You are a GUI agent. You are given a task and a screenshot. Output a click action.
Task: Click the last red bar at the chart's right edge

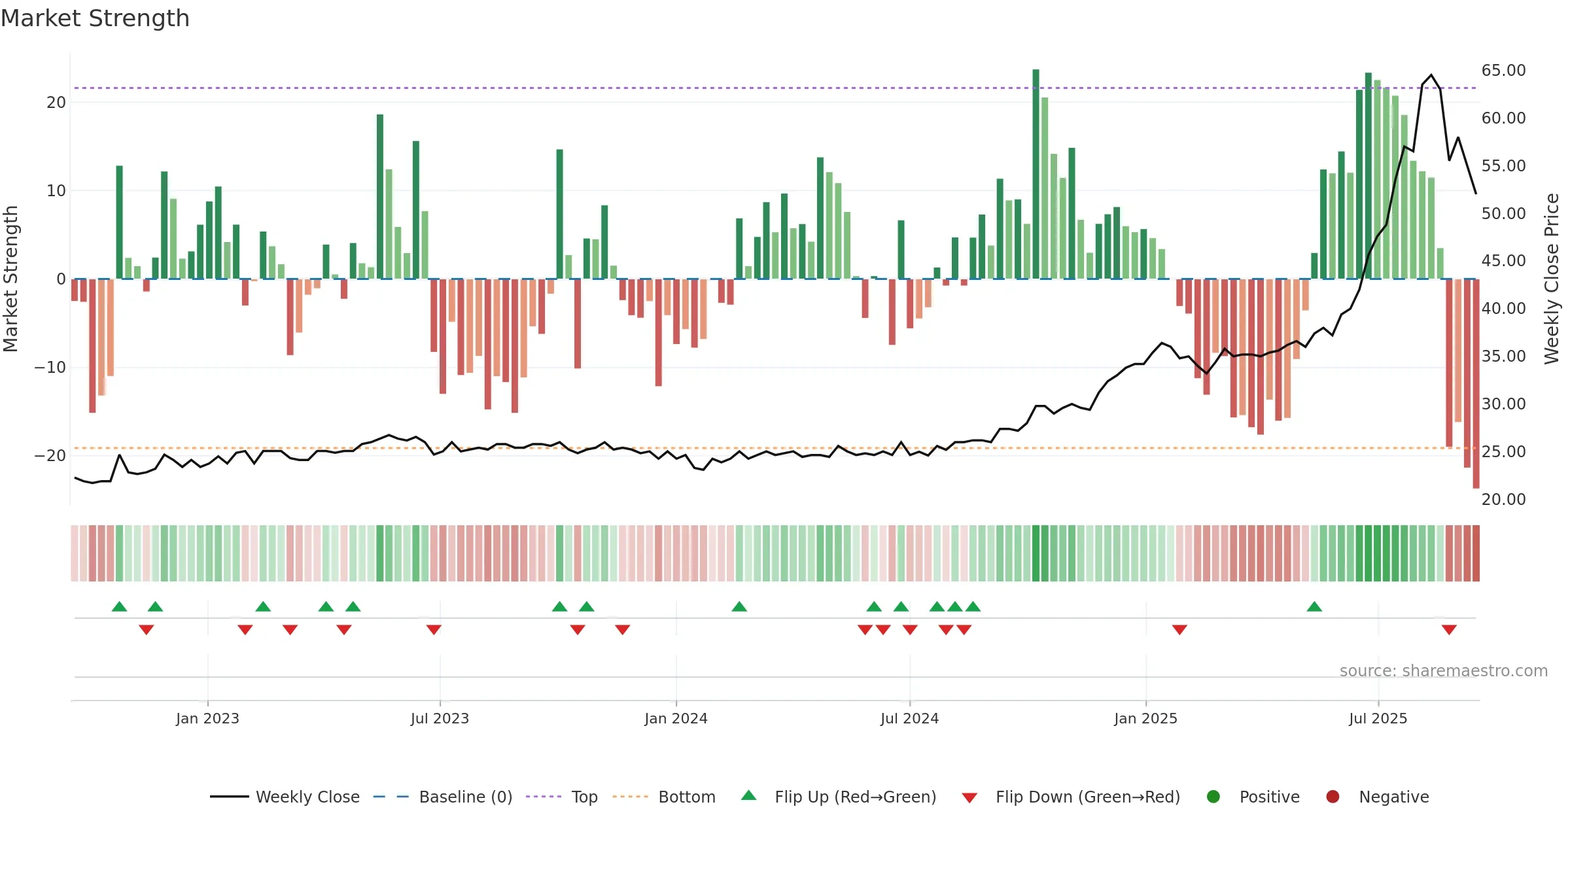[1476, 383]
